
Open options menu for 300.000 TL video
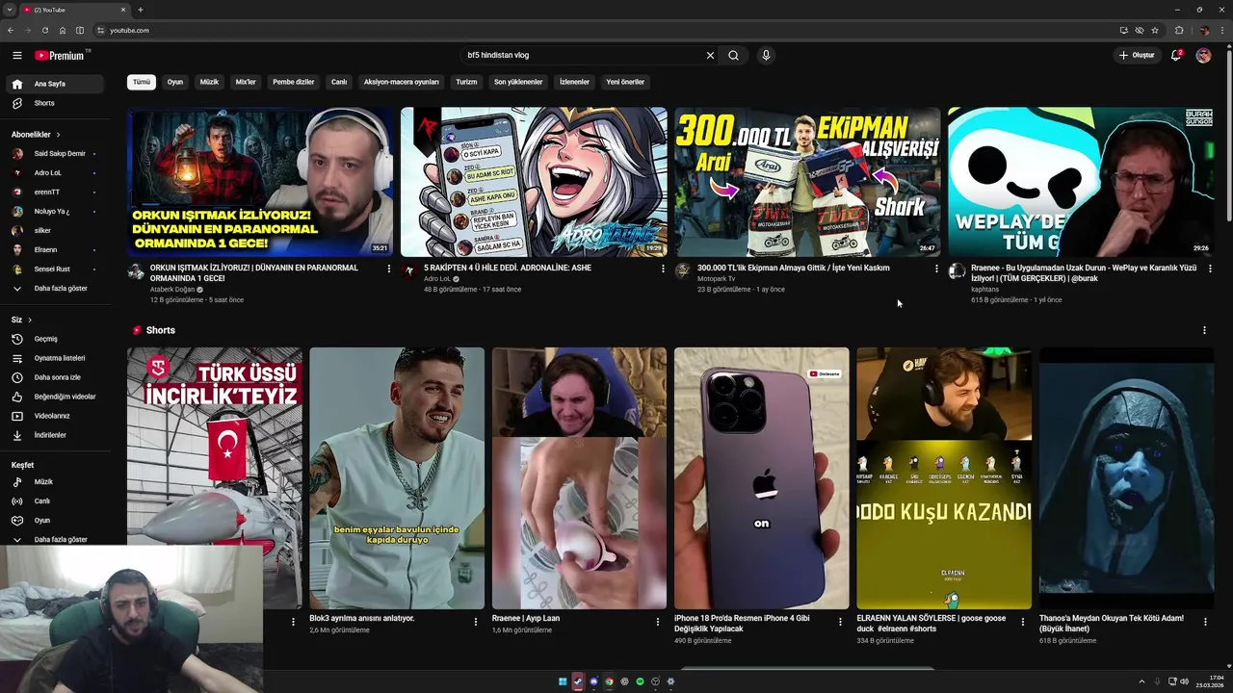point(936,269)
